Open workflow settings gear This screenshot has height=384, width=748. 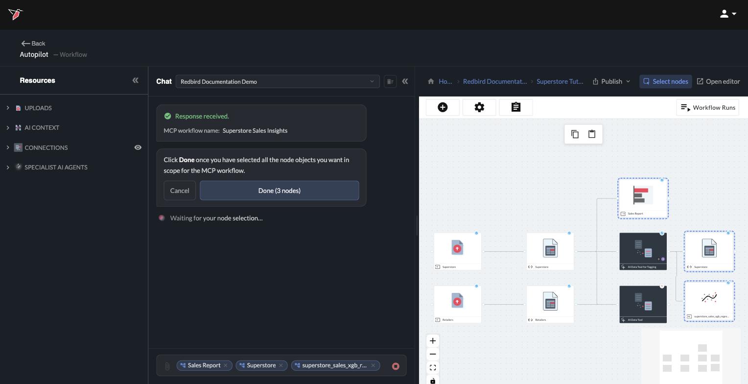(479, 107)
